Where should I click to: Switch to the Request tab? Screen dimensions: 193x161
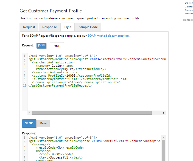pyautogui.click(x=29, y=27)
